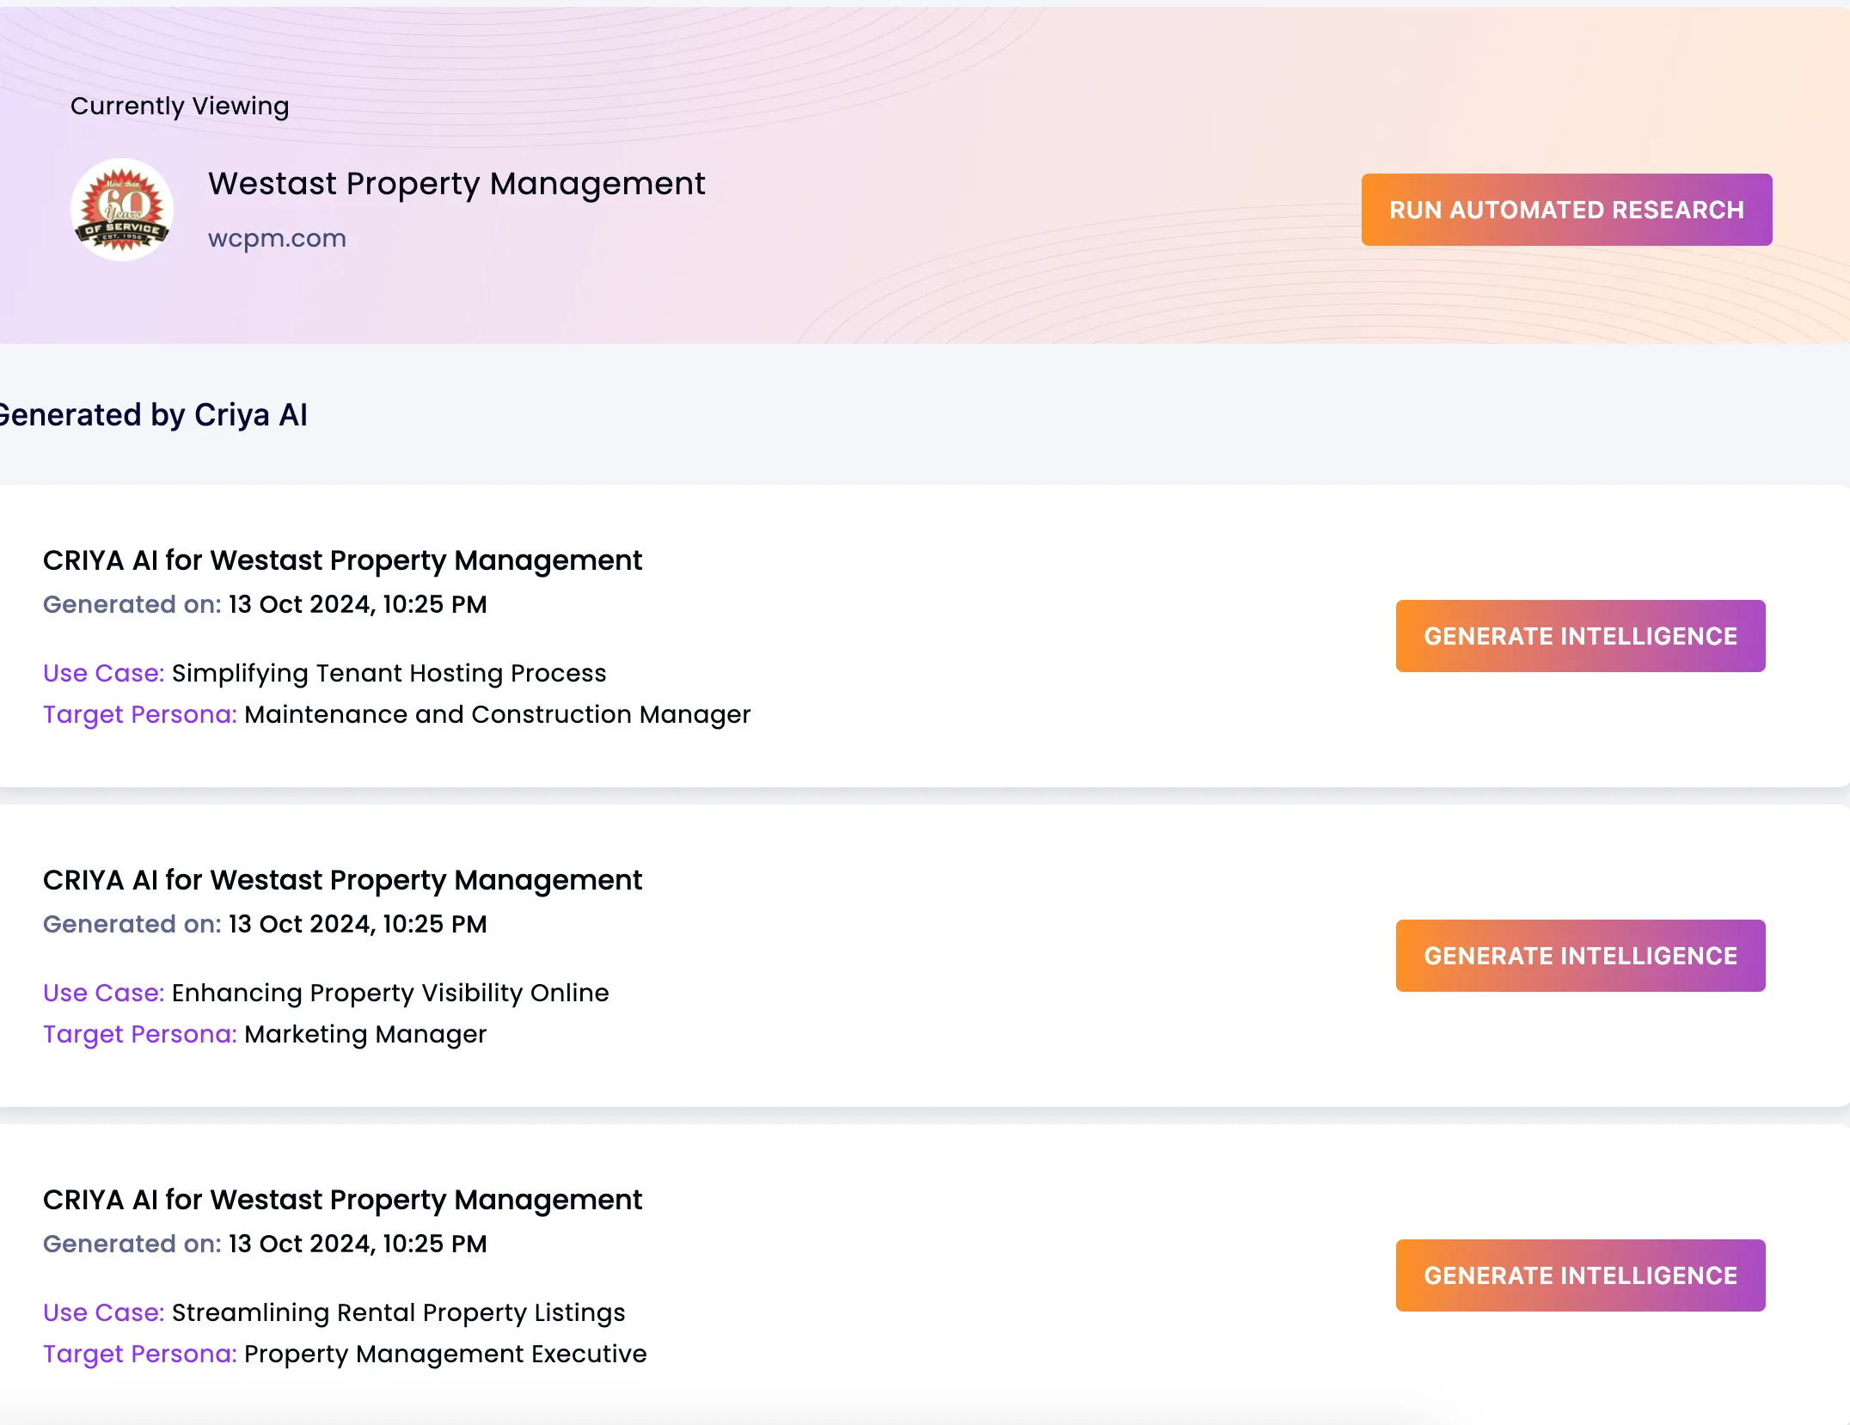The height and width of the screenshot is (1425, 1850).
Task: Open first CRIYA AI card title
Action: 342,560
